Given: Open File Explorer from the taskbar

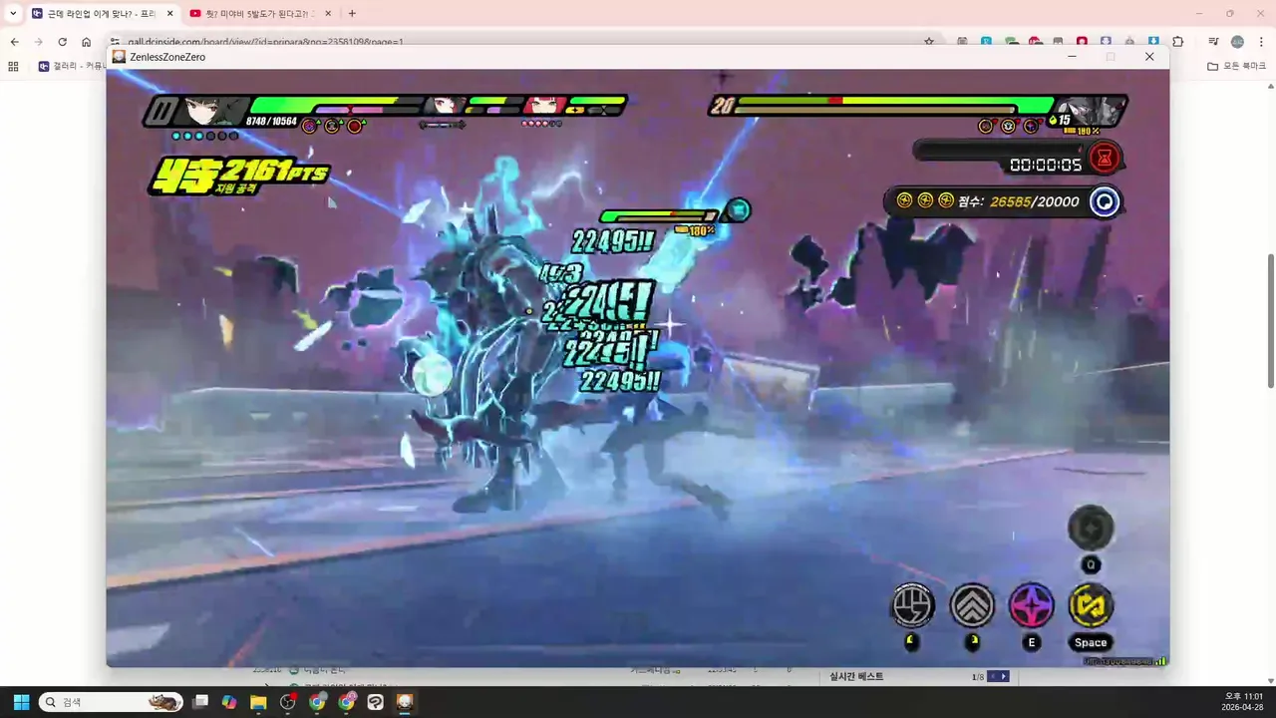Looking at the screenshot, I should coord(258,702).
